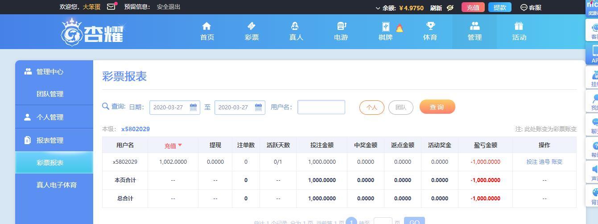Click the 刷新 refresh link
Viewport: 598px width, 224px height.
436,8
